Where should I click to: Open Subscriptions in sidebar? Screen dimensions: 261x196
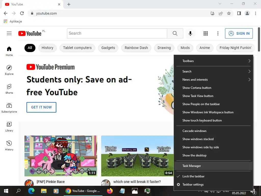[x=9, y=108]
